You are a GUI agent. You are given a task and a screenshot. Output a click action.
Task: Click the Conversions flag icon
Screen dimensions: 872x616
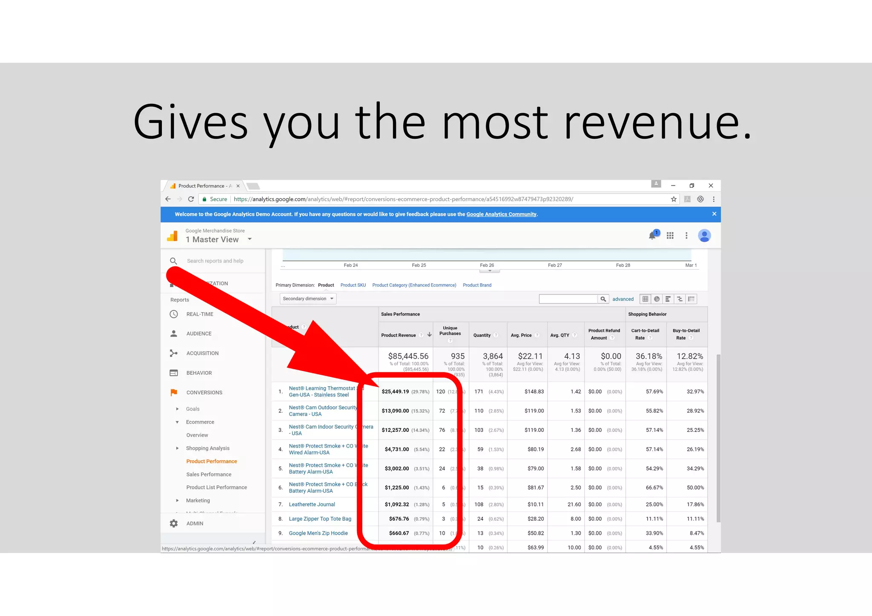point(174,392)
